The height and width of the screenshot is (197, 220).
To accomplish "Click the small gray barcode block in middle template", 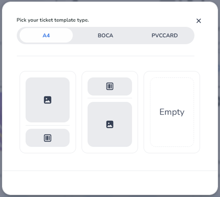I will point(96,87).
